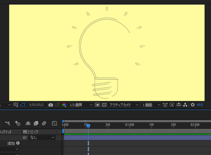Click the light bulb in composition viewer
Image resolution: width=211 pixels, height=155 pixels.
click(105, 58)
